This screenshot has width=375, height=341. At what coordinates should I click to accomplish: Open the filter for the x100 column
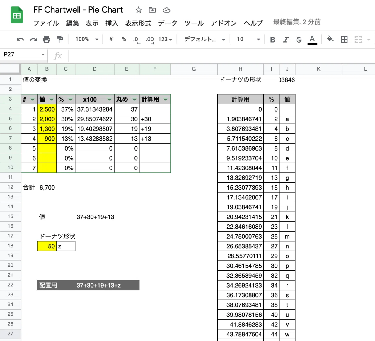[109, 99]
